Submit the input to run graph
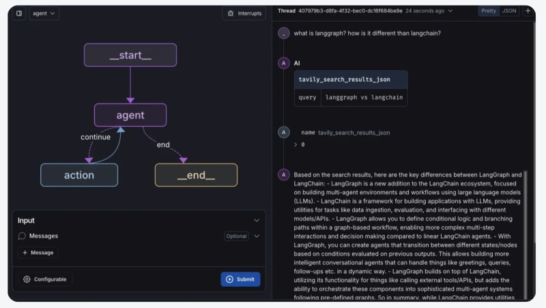 pyautogui.click(x=240, y=279)
